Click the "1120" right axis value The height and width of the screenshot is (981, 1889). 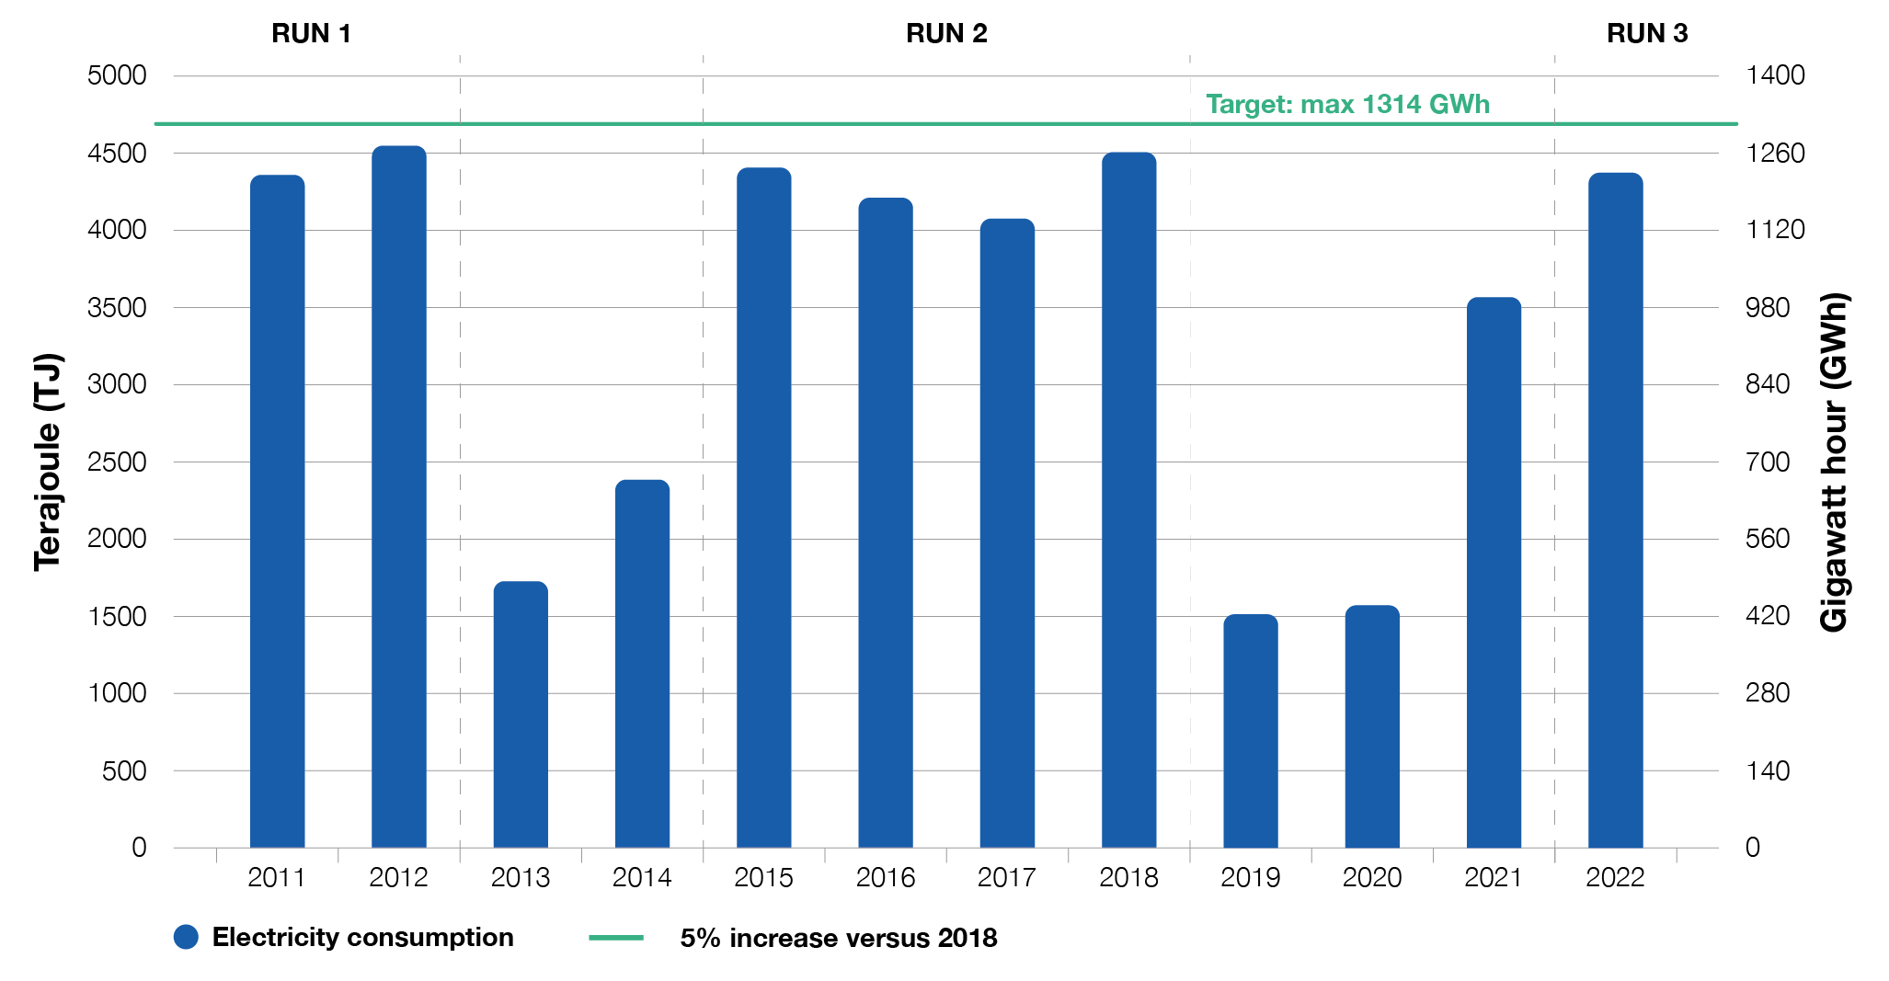(x=1775, y=230)
